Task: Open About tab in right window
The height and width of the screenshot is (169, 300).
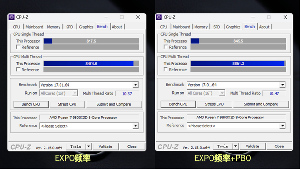Action: coord(264,27)
